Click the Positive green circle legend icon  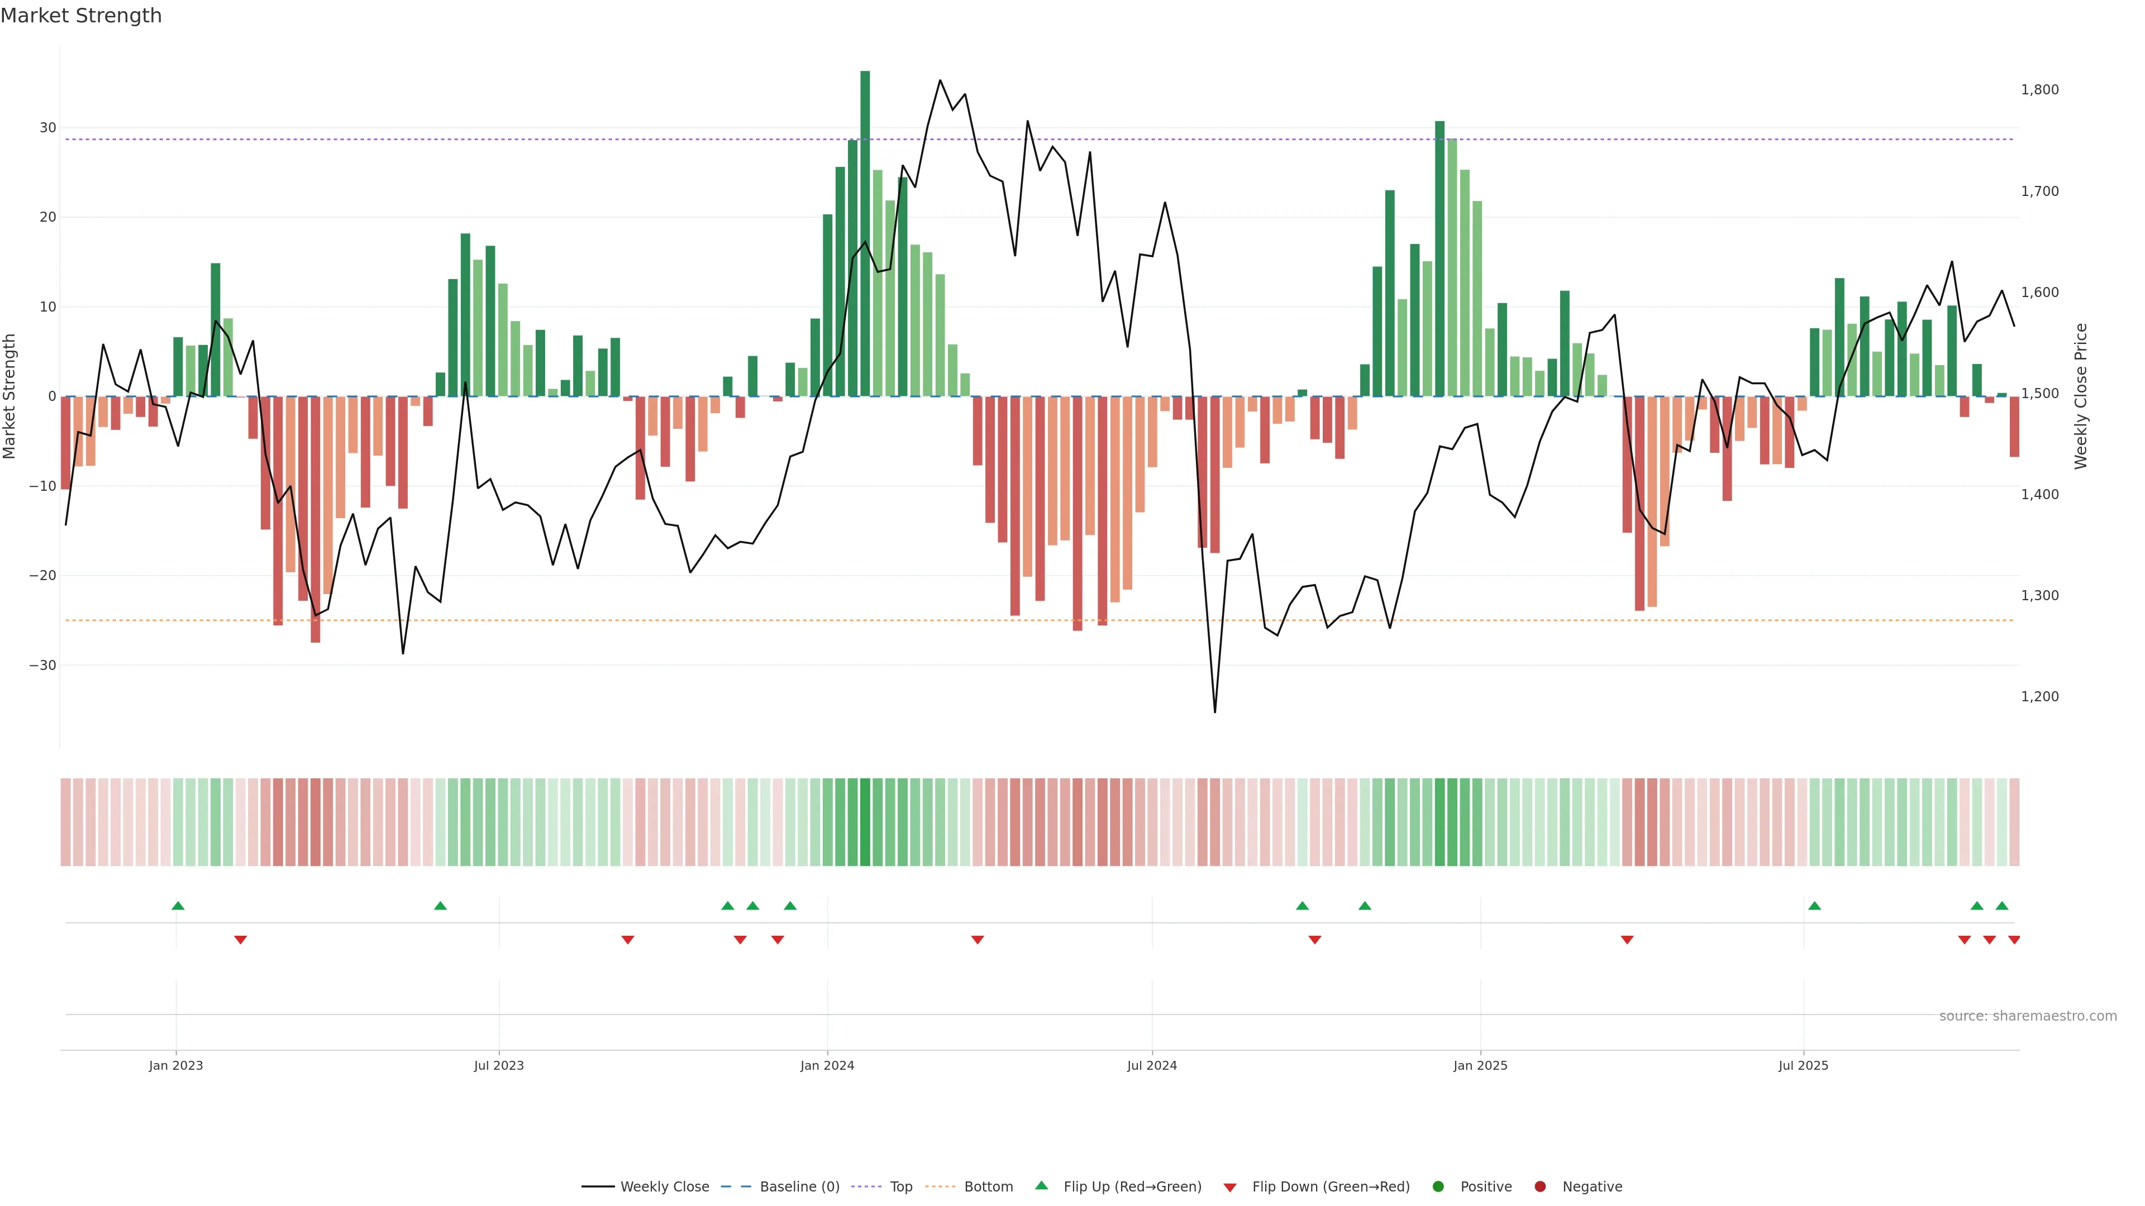click(x=1438, y=1186)
